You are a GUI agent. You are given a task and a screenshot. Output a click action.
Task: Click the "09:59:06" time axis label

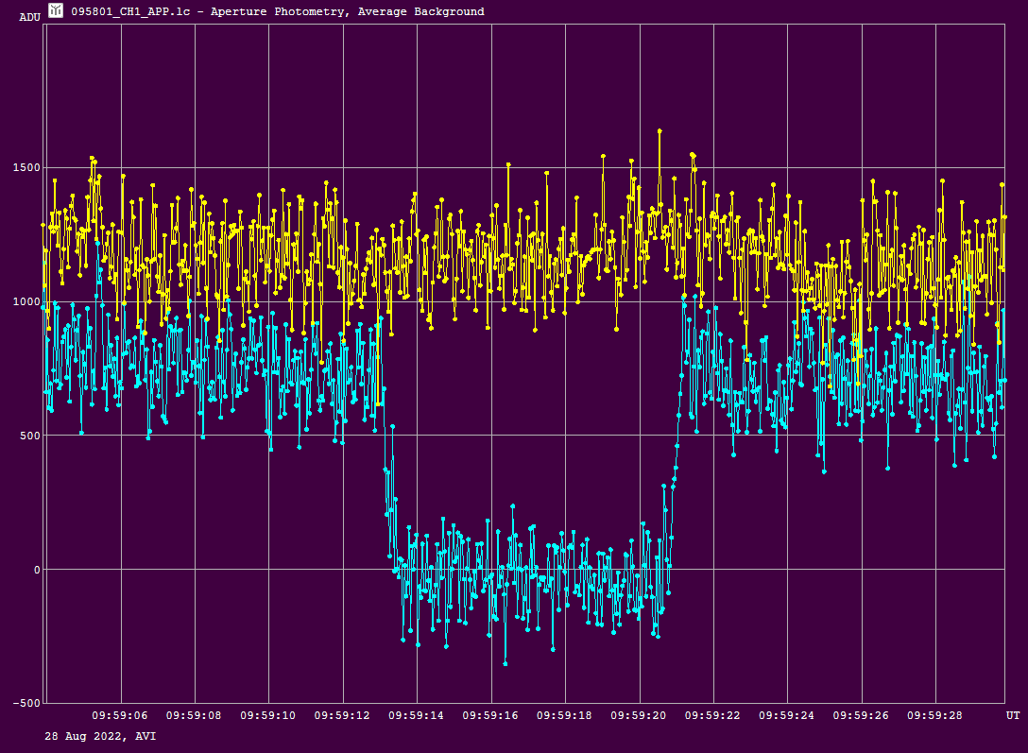pyautogui.click(x=119, y=715)
